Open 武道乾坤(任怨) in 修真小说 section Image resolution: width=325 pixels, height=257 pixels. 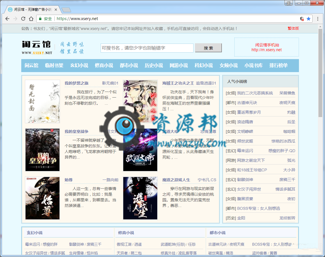173,244
